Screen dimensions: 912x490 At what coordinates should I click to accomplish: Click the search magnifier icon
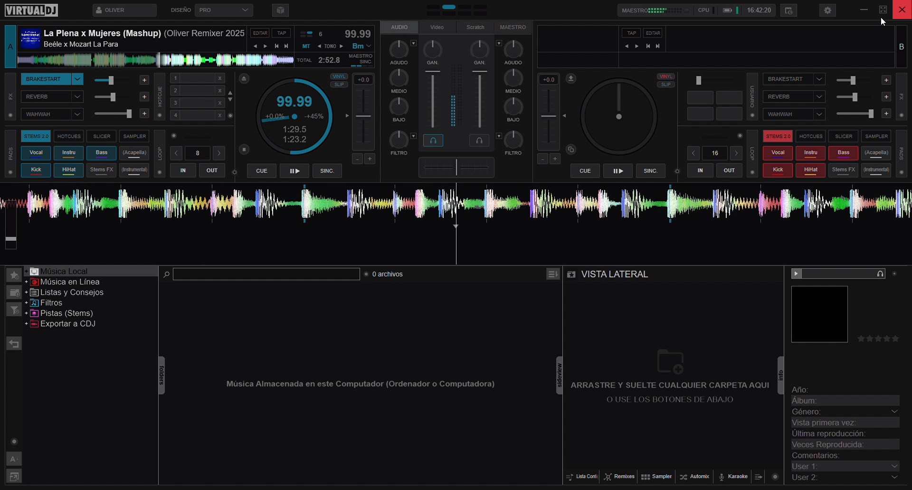166,274
